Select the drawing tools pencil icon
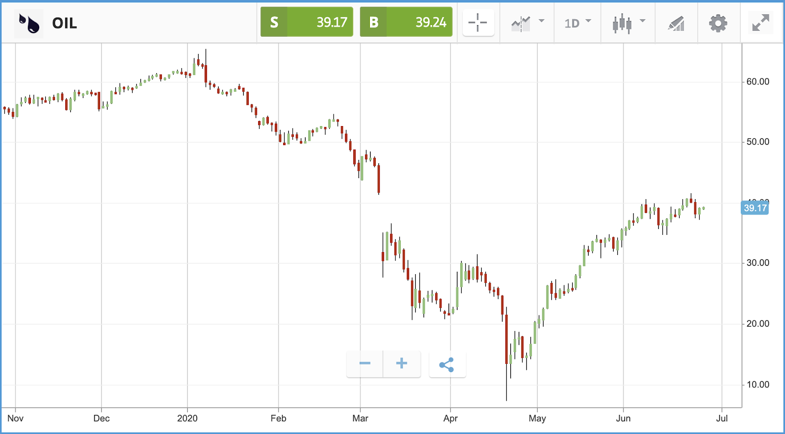The image size is (785, 434). [676, 23]
